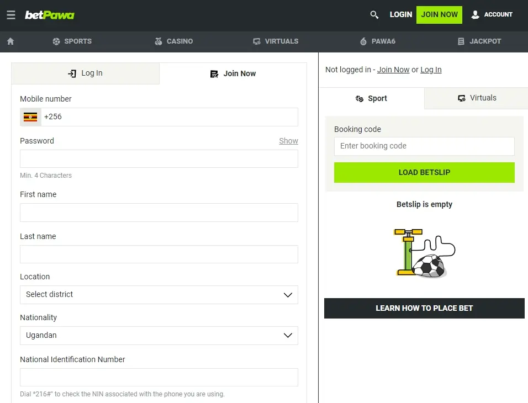The image size is (528, 403).
Task: Focus the Password field
Action: (159, 158)
